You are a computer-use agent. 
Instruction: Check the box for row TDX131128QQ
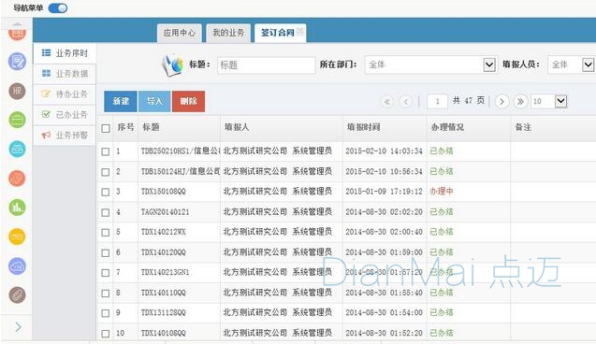tap(106, 313)
